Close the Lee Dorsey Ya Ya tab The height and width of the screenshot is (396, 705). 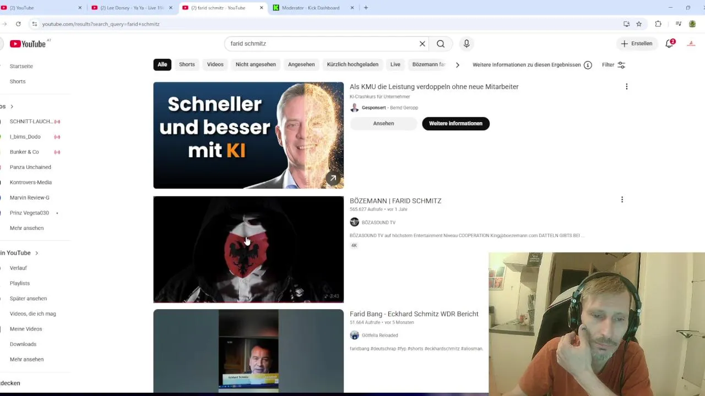pyautogui.click(x=171, y=8)
